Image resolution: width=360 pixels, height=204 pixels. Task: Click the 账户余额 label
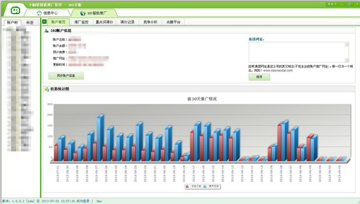60,46
